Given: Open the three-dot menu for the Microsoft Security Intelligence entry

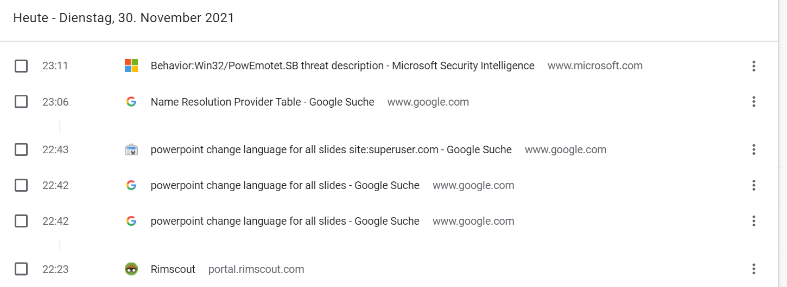Looking at the screenshot, I should pyautogui.click(x=753, y=66).
